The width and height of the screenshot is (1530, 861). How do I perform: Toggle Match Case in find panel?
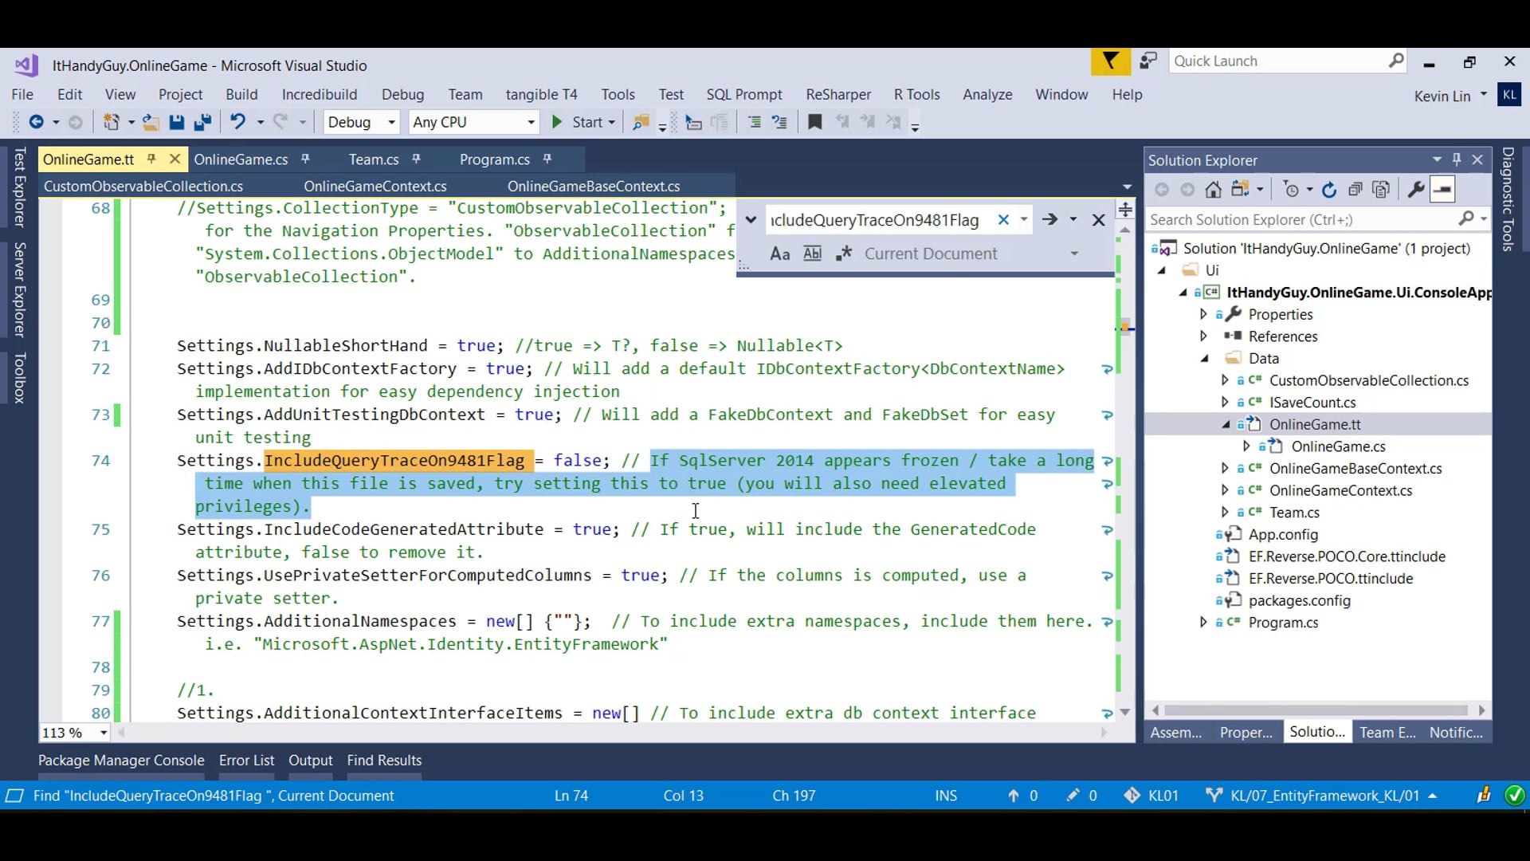point(779,254)
